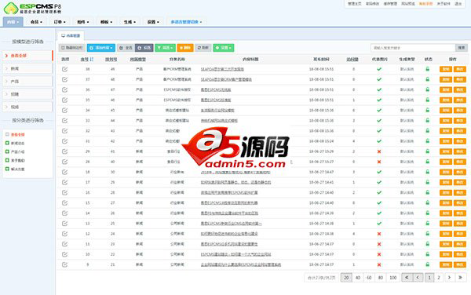The width and height of the screenshot is (471, 295).
Task: Tick the select icon for row 38
Action: coord(64,69)
